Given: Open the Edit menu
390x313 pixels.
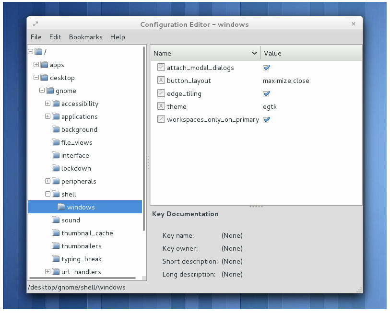Looking at the screenshot, I should (x=55, y=37).
